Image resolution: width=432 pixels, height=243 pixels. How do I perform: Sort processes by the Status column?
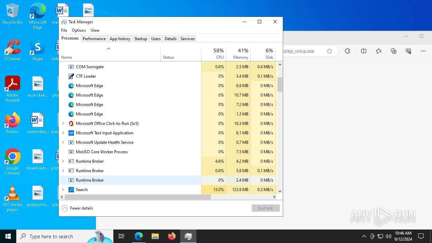click(x=181, y=54)
